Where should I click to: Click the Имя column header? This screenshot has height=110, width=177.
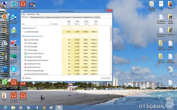tap(23, 24)
